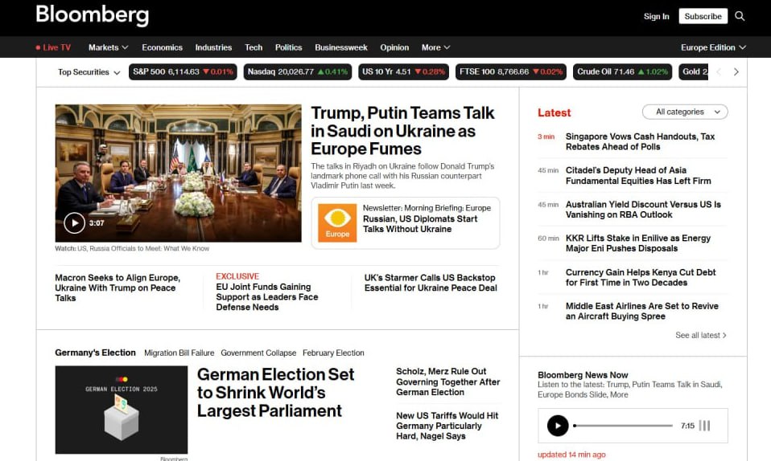This screenshot has width=771, height=461.
Task: Select the February Election topic
Action: click(333, 353)
